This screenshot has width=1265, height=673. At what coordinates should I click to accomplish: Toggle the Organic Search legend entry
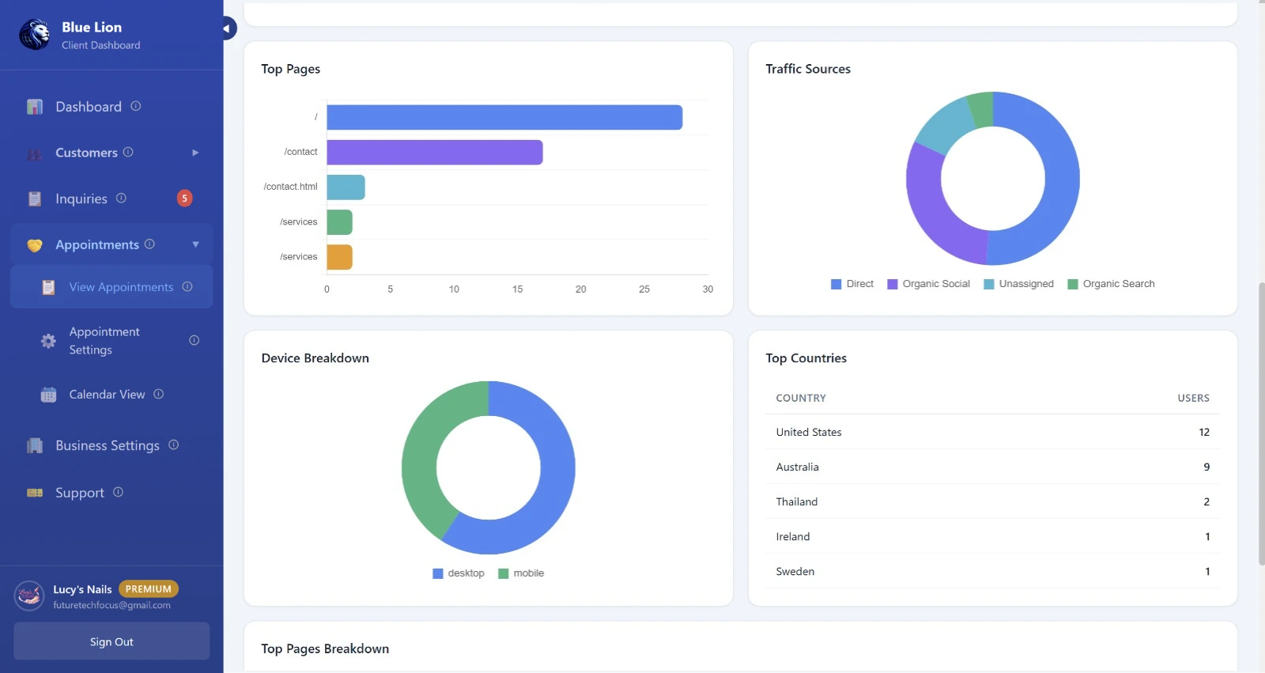1111,284
